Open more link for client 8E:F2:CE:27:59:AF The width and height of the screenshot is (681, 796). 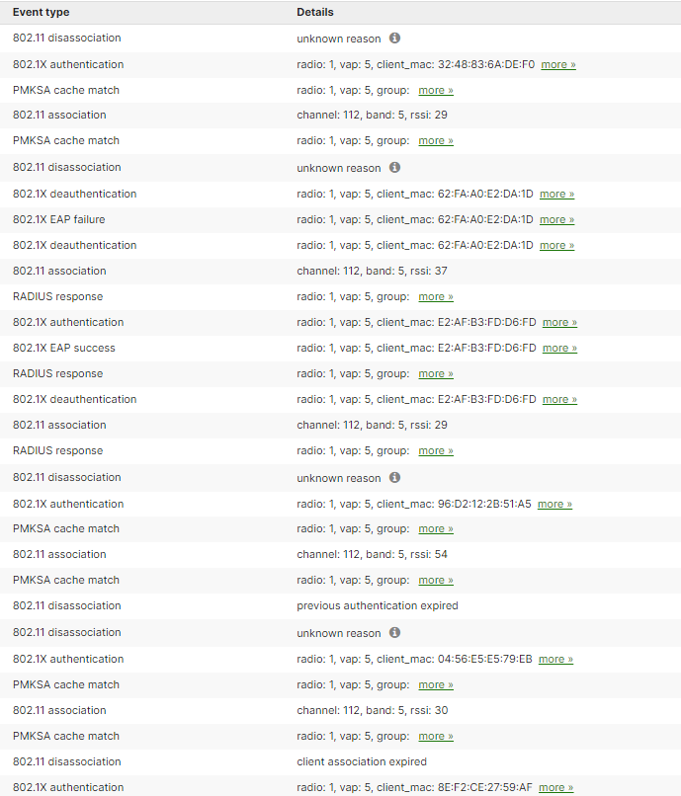point(555,788)
